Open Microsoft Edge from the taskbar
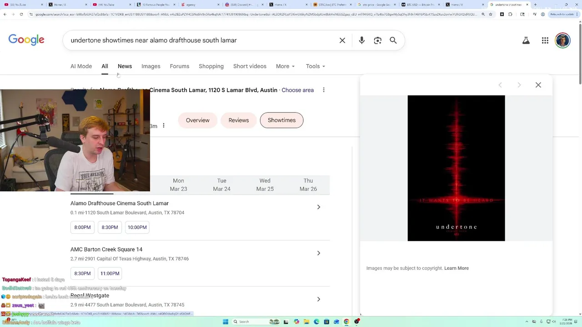The image size is (582, 327). [316, 322]
